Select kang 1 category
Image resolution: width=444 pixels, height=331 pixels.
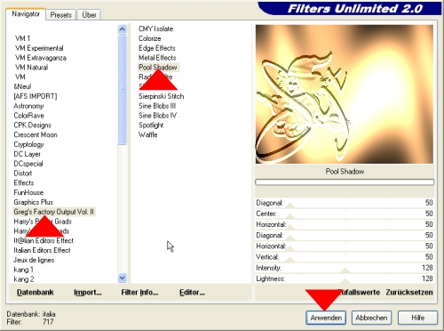23,270
